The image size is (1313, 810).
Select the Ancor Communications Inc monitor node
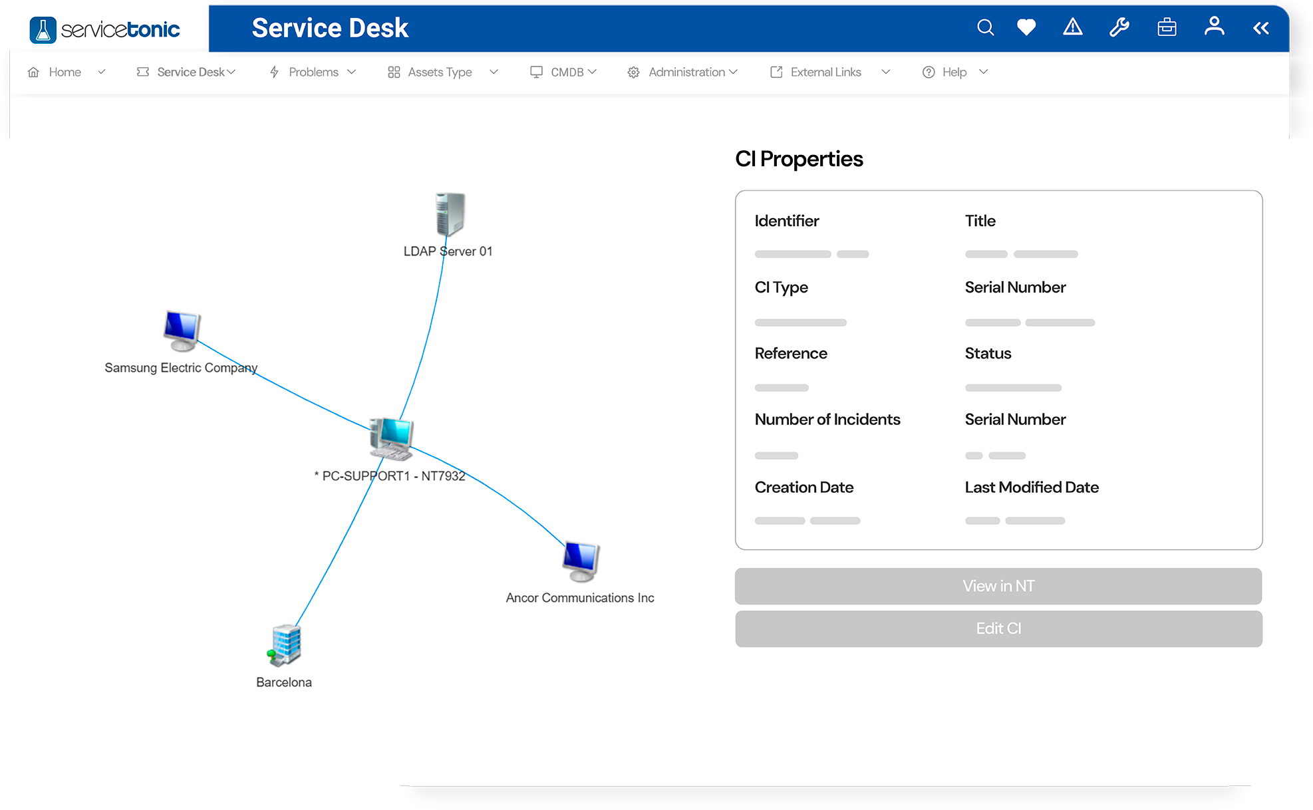point(581,562)
